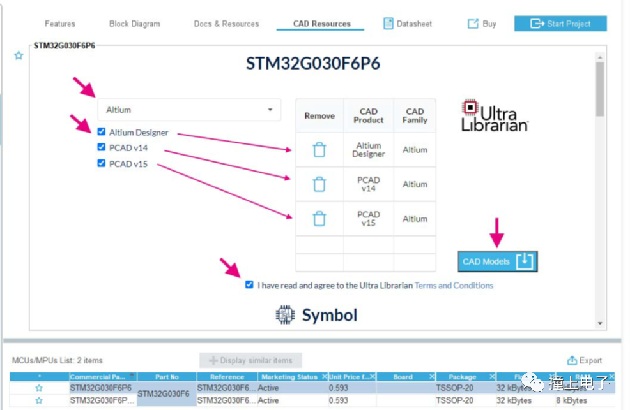Open the Block Diagram tab
Viewport: 630px width, 410px height.
pyautogui.click(x=135, y=24)
